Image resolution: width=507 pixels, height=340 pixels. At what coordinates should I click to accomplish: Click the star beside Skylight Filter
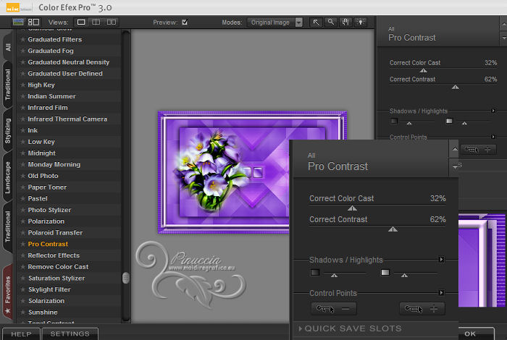coord(22,289)
